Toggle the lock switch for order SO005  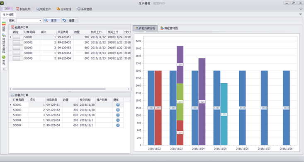[18, 58]
